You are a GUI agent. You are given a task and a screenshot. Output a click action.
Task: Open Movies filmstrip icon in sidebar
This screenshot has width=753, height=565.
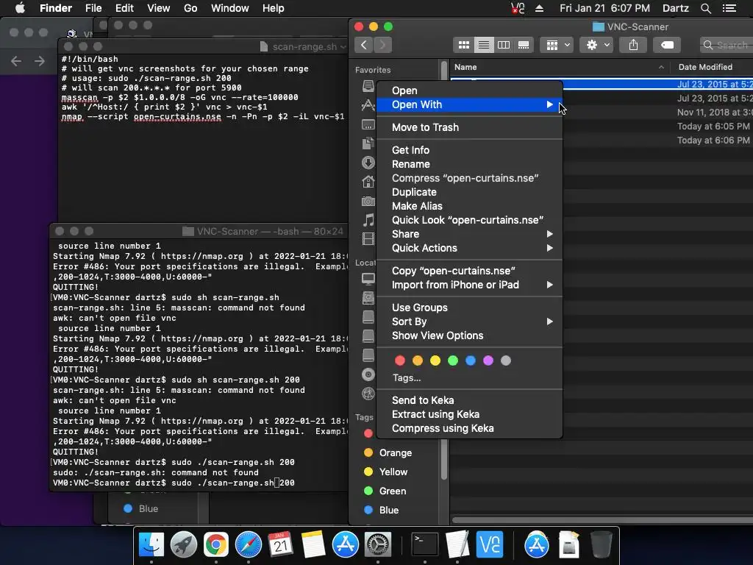coord(368,239)
